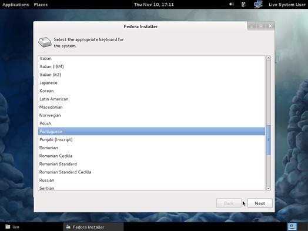Select the highlighted Portuguese keyboard
Viewport: 308px width, 231px height.
pyautogui.click(x=152, y=132)
